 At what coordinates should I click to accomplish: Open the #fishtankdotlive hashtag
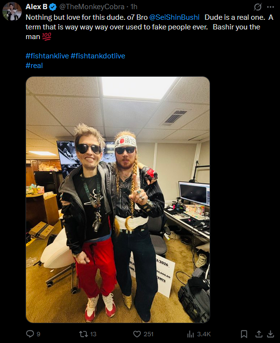coord(98,56)
